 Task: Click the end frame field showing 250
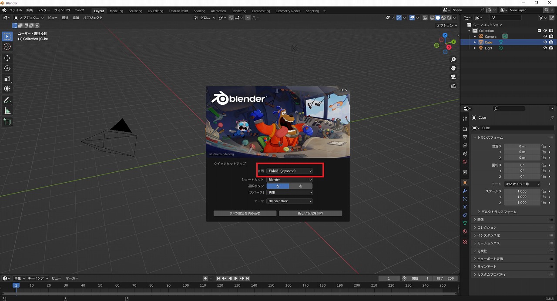446,278
